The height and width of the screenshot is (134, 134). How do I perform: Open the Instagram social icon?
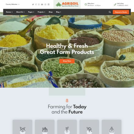tap(39, 5)
